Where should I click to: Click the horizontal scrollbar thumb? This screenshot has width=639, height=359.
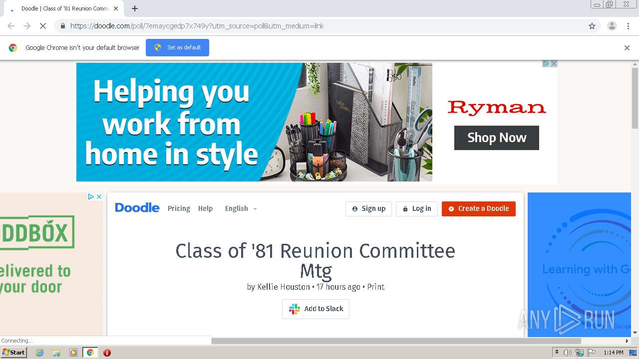pos(396,341)
